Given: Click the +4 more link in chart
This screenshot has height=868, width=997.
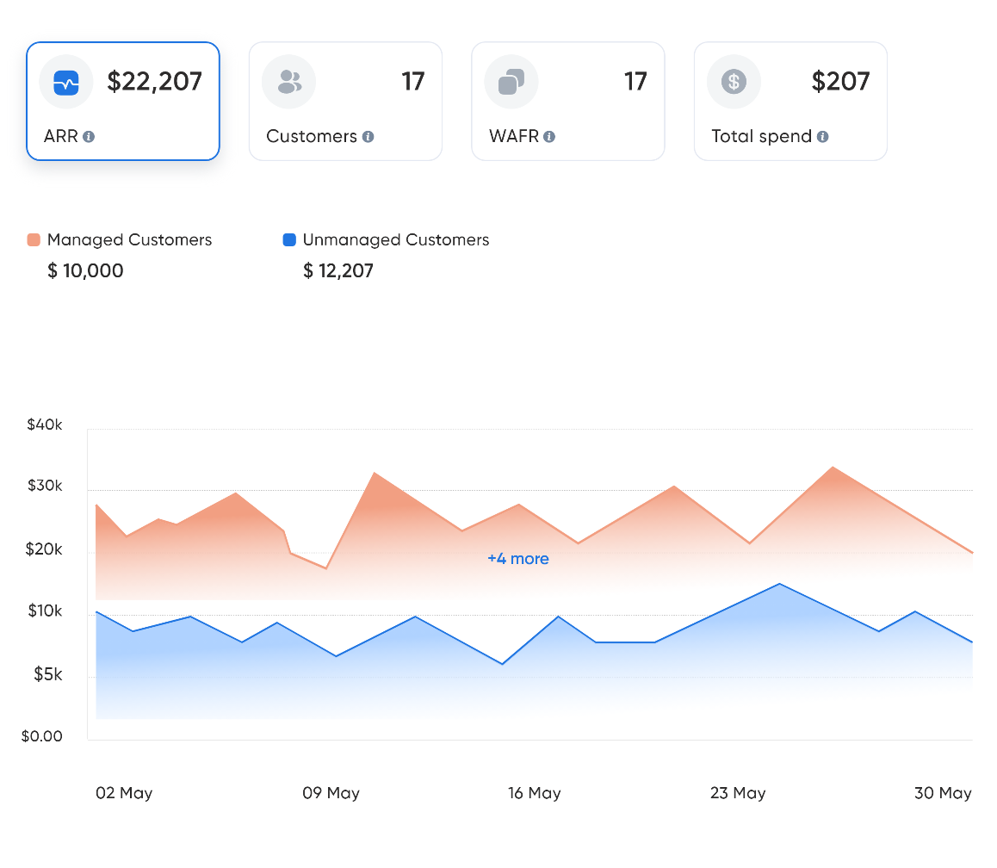Looking at the screenshot, I should coord(518,558).
